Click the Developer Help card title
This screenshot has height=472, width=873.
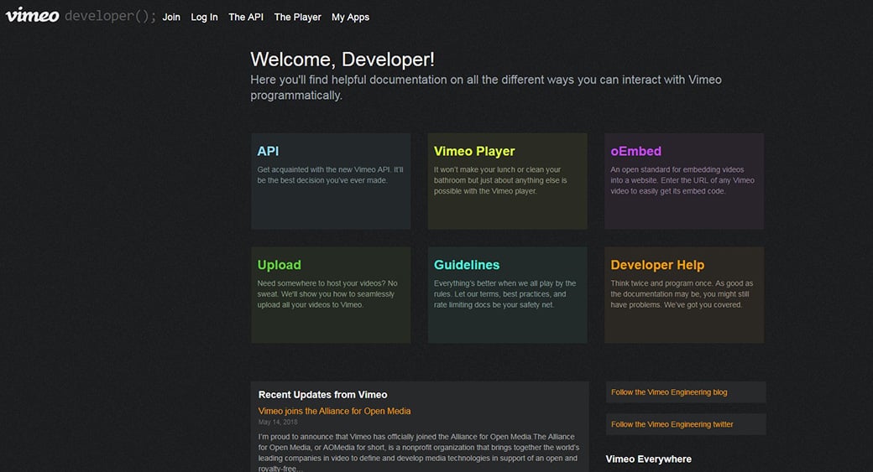pos(657,265)
